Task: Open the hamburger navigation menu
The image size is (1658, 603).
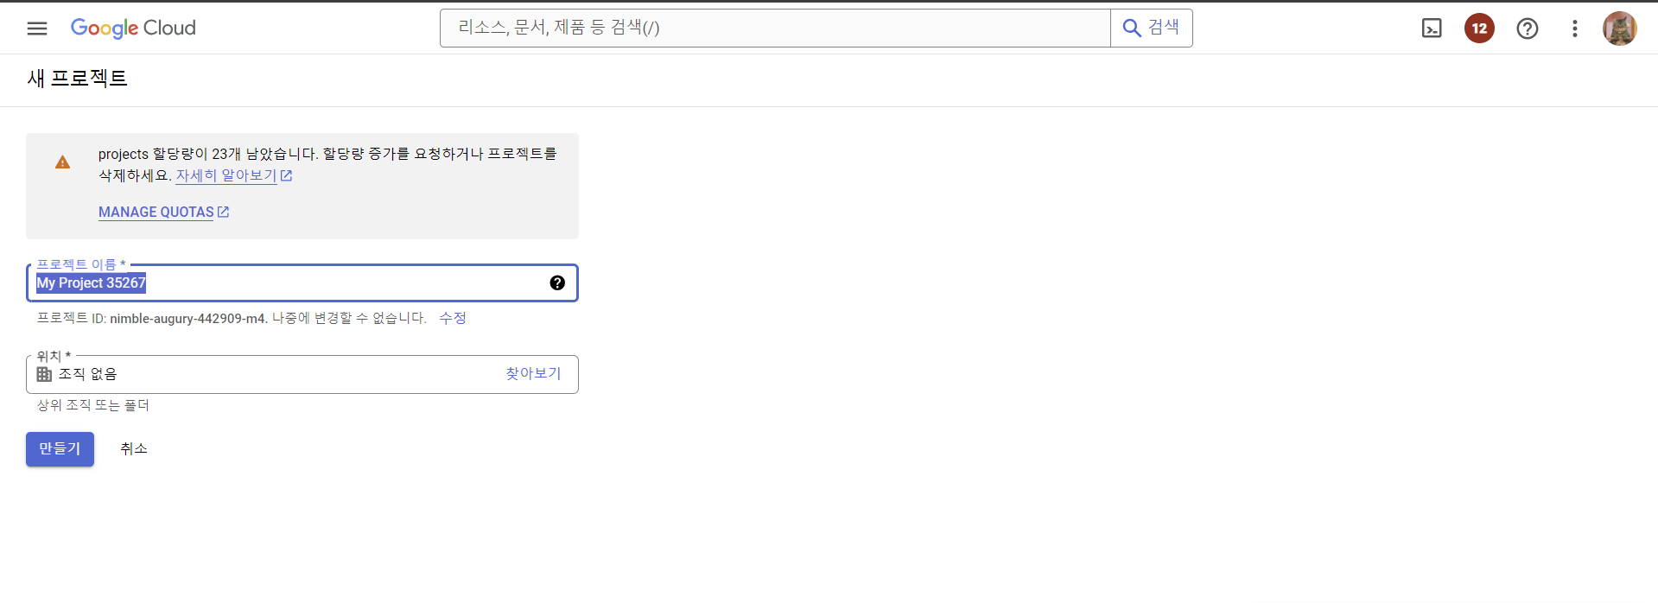Action: (x=37, y=29)
